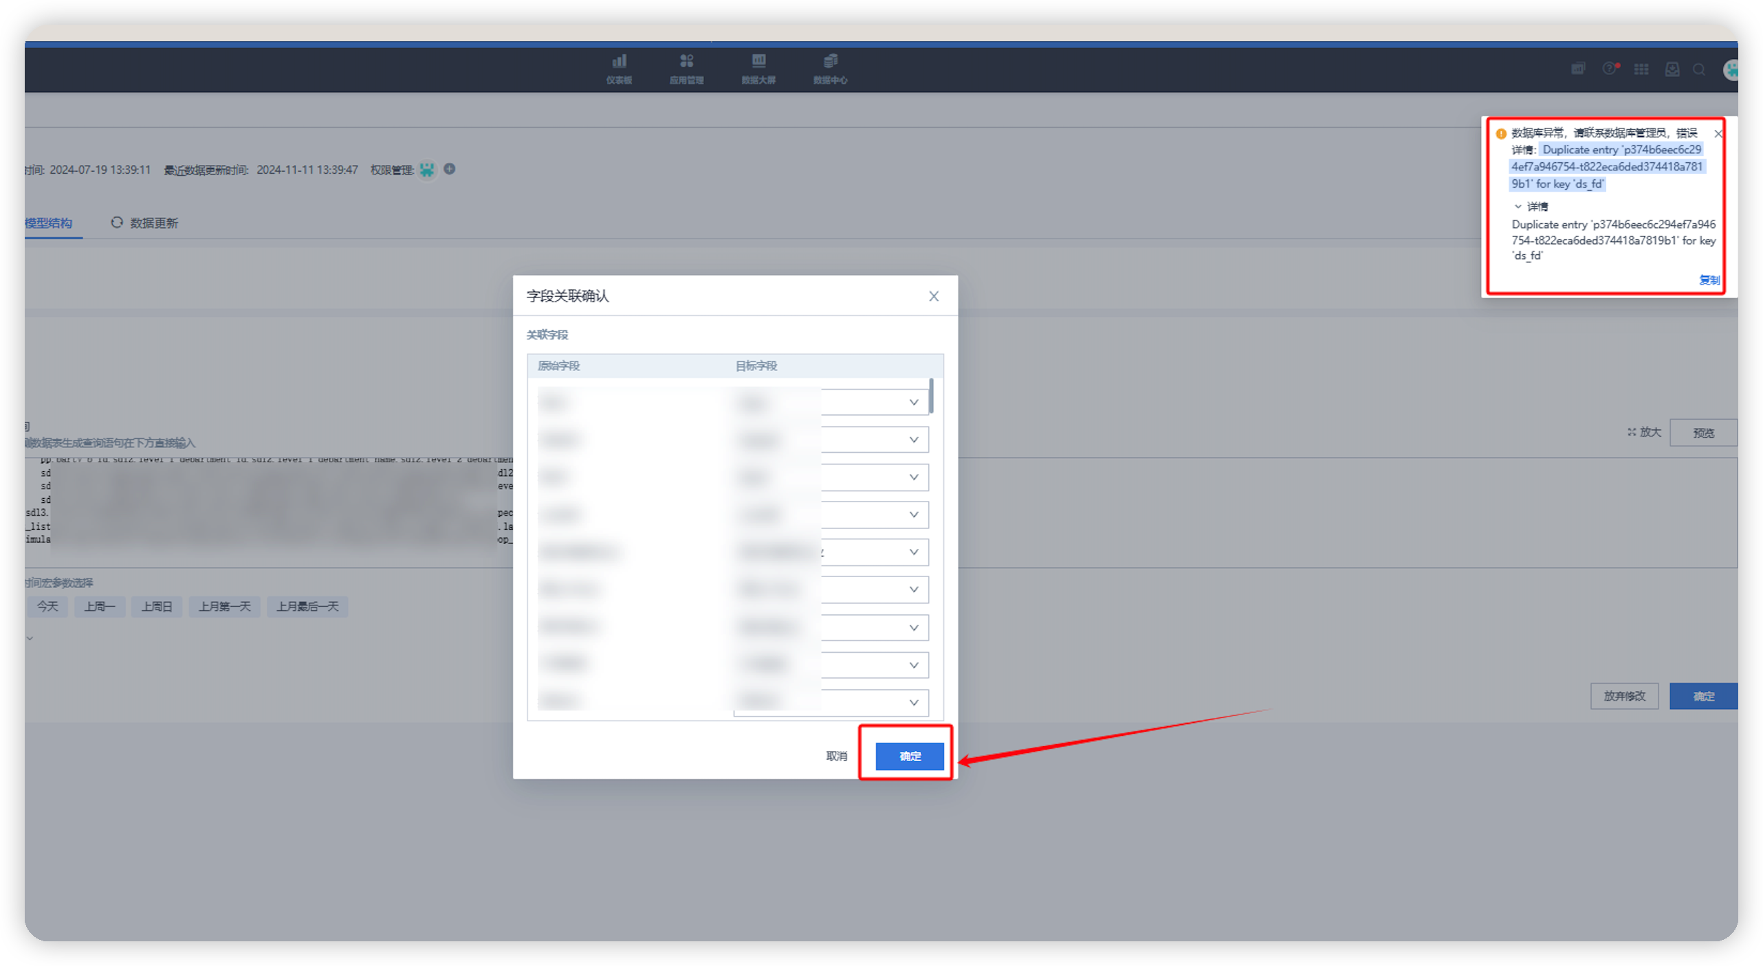Click the refresh icon beside 数据更新
The width and height of the screenshot is (1763, 966).
(x=116, y=222)
